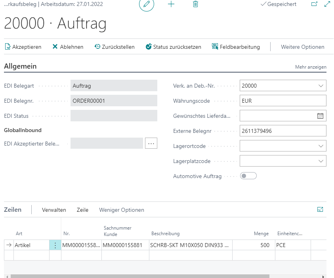The image size is (334, 278).
Task: Click the horizontal scrollbar under the lines
Action: (x=139, y=276)
